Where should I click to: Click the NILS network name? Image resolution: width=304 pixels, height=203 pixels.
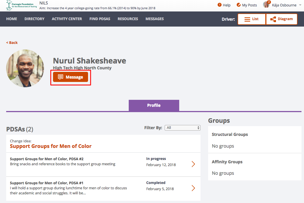(x=44, y=3)
